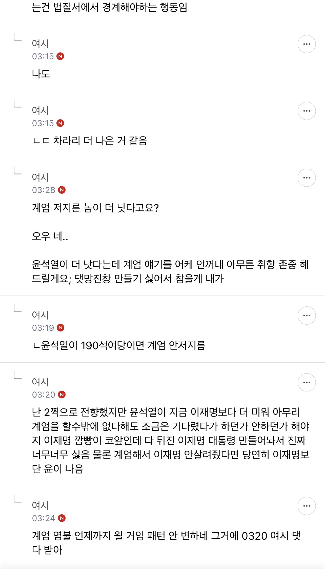Select comment text 계엄 저지른 놈이 더 낫다고요?
Image resolution: width=325 pixels, height=569 pixels.
click(95, 208)
